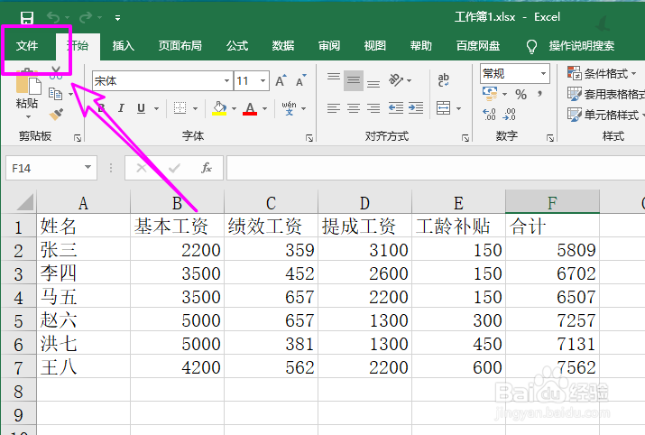Open the 对齐方式 dialog launcher
Screen dimensions: 645x435
[x=465, y=138]
